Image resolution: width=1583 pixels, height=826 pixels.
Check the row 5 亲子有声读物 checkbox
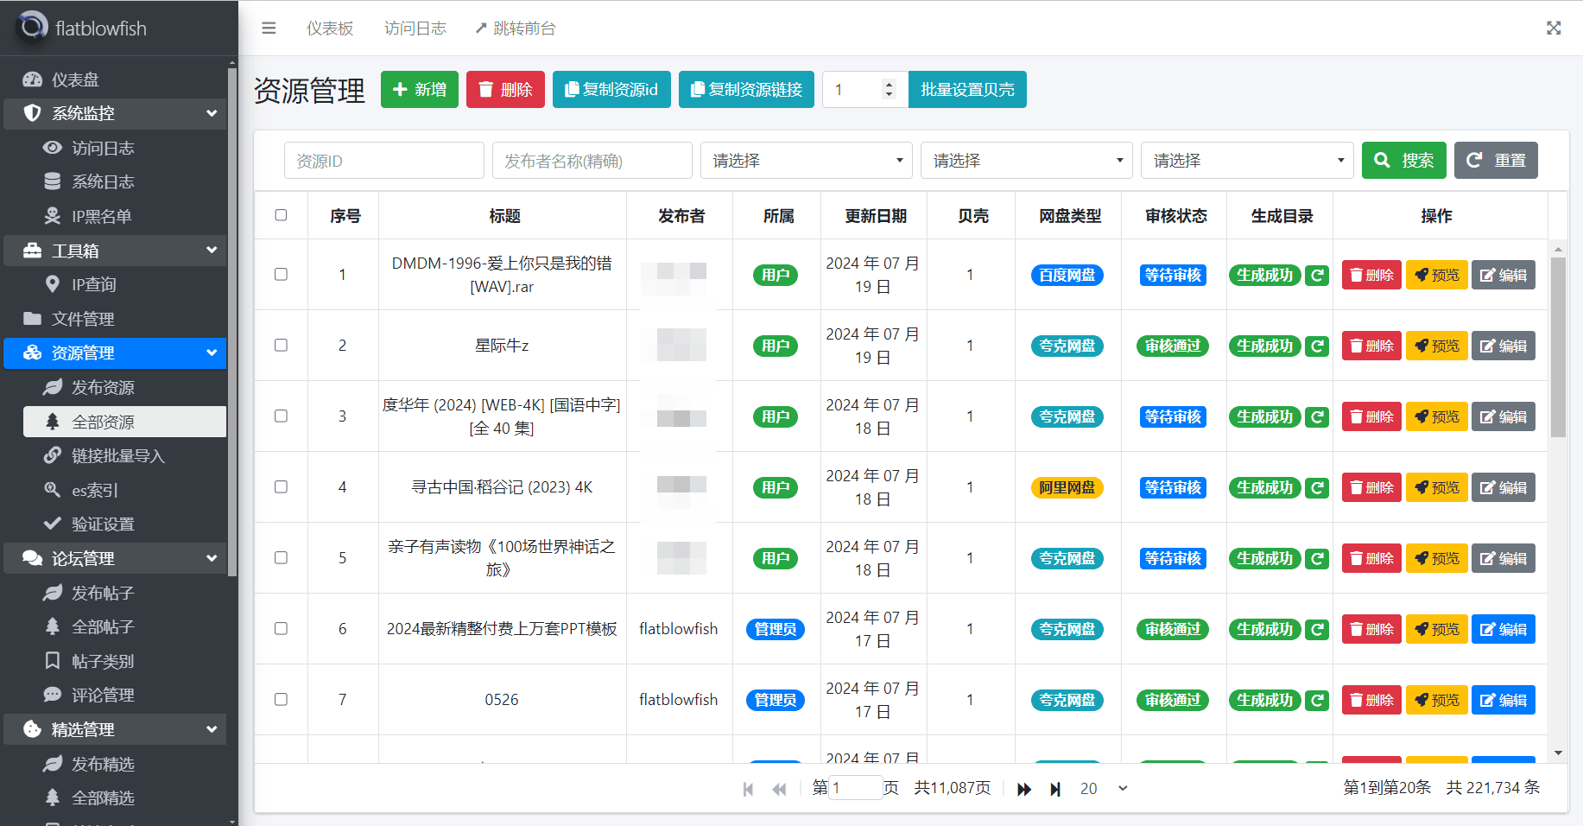[x=281, y=557]
